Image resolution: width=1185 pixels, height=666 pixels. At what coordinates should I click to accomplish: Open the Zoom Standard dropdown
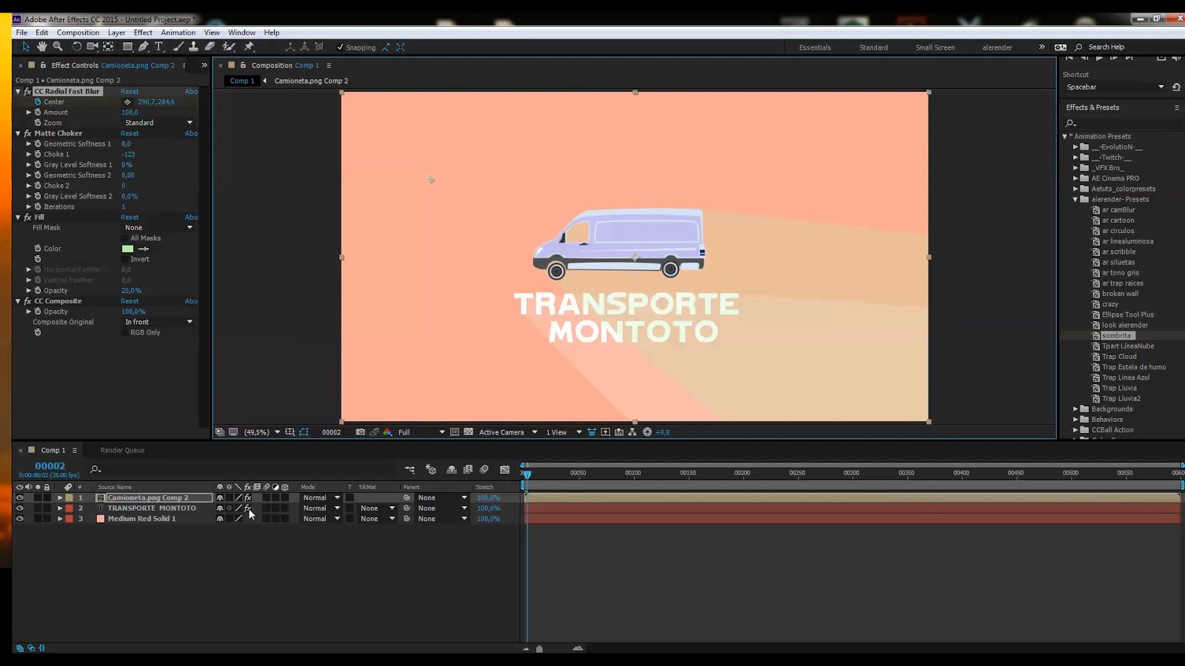158,123
